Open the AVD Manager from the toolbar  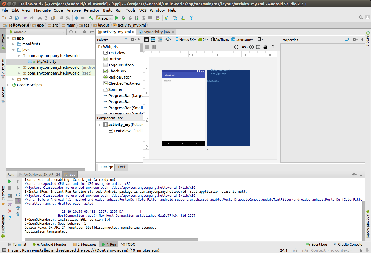(x=158, y=18)
